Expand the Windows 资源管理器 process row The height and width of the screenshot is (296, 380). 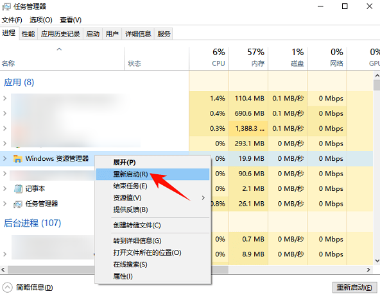(x=4, y=159)
